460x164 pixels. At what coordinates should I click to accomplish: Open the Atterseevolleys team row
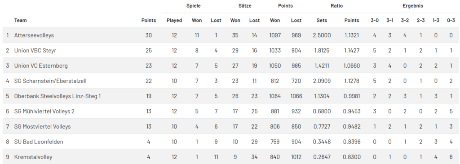click(231, 35)
